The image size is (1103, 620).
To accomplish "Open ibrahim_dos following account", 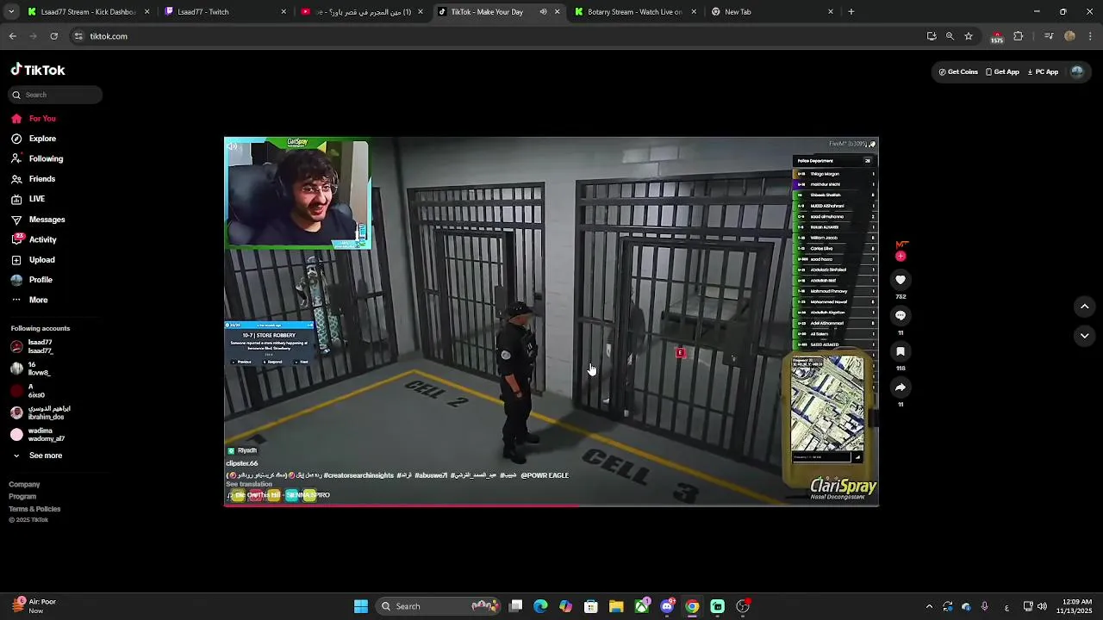I will click(38, 412).
